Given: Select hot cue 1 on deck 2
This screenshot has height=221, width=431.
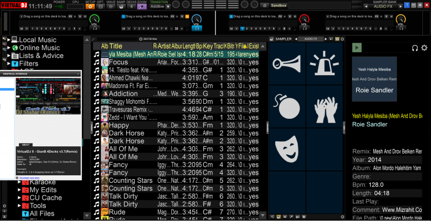Looking at the screenshot, I should pos(242,28).
